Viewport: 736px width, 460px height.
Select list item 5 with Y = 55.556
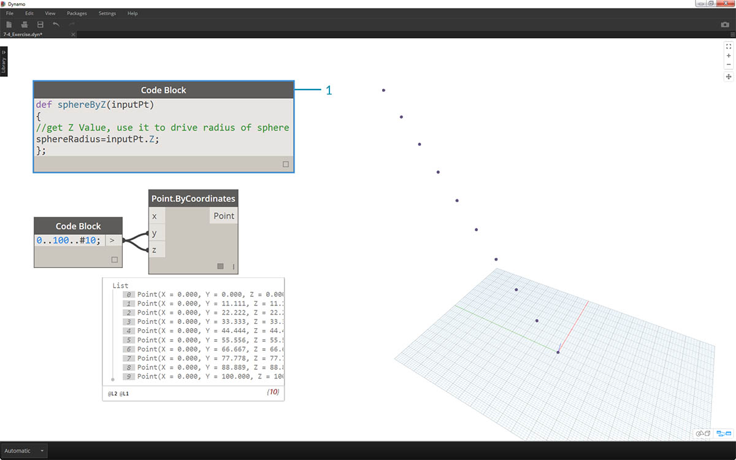click(x=203, y=340)
